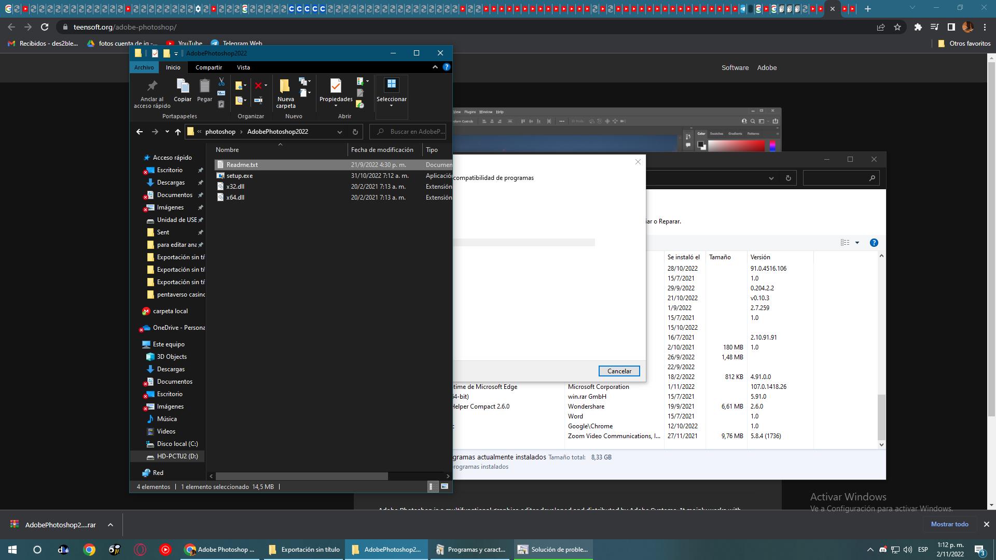This screenshot has height=560, width=996.
Task: Click the Copiar icon in ribbon
Action: (x=183, y=86)
